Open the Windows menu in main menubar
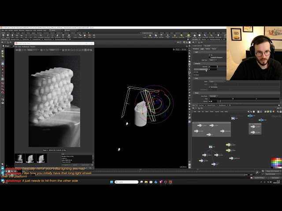This screenshot has width=282, height=211. (x=22, y=30)
